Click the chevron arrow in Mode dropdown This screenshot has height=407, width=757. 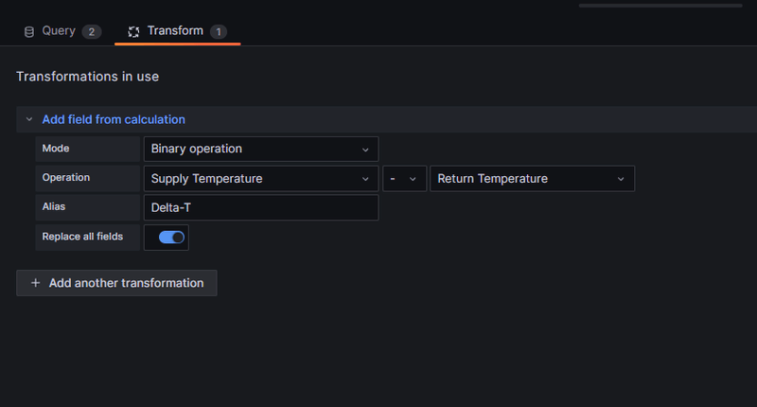click(365, 150)
